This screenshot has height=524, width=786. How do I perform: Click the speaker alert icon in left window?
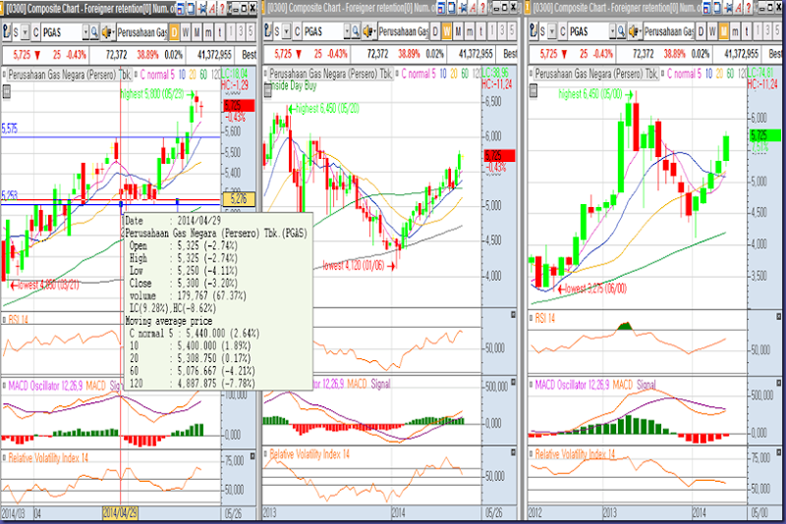tap(107, 32)
